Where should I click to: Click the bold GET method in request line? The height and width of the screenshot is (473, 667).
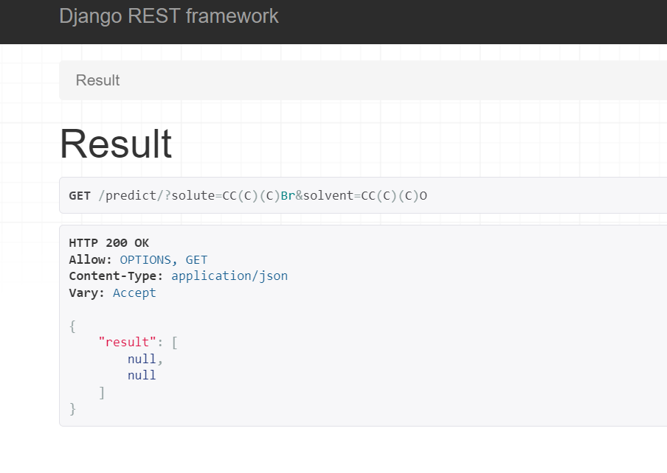coord(80,195)
